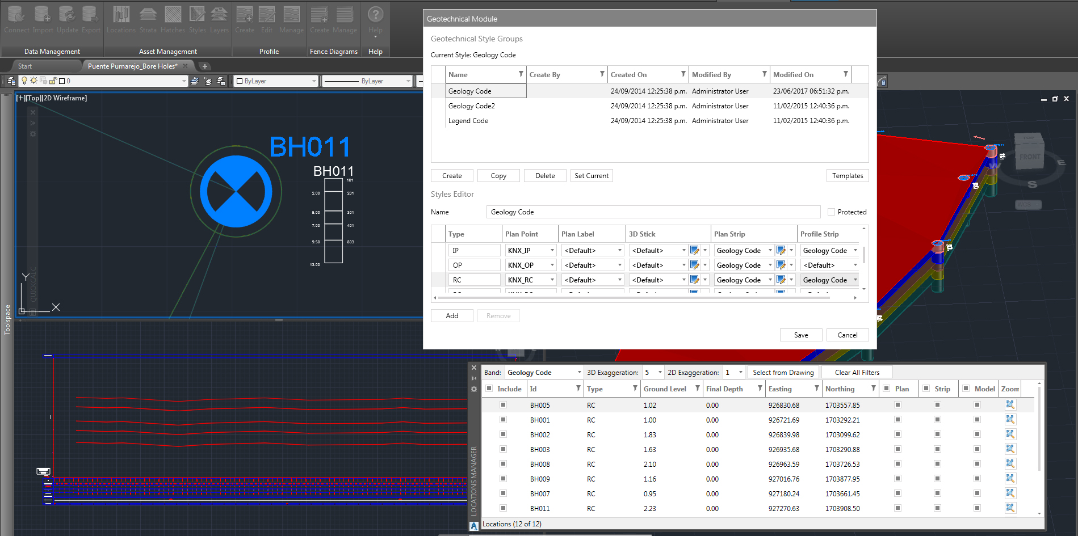Click the Set Current button
Image resolution: width=1078 pixels, height=536 pixels.
click(592, 175)
